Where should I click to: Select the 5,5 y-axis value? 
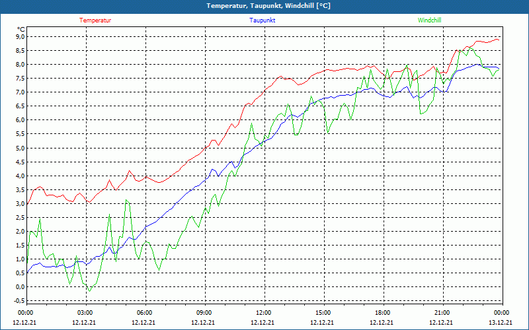20,134
